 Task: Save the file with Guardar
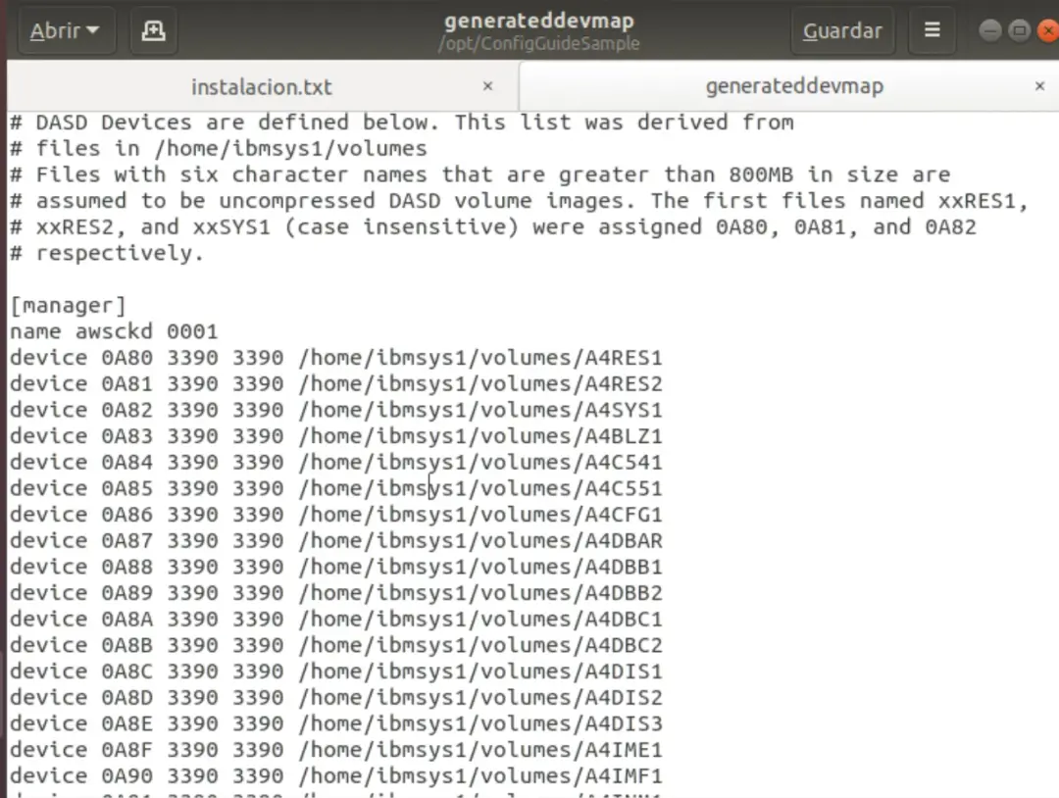click(842, 30)
